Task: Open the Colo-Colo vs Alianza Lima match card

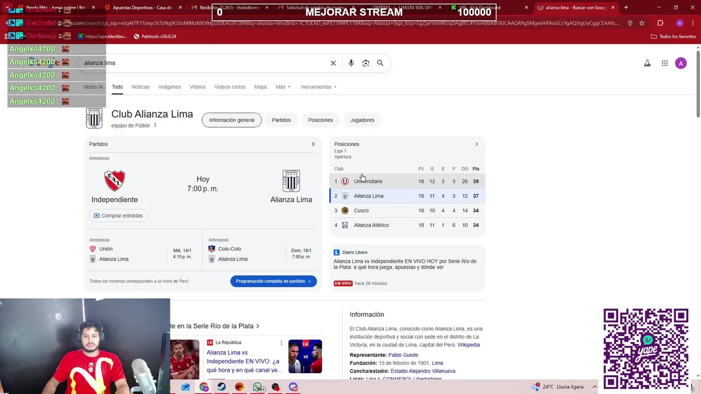Action: tap(262, 250)
